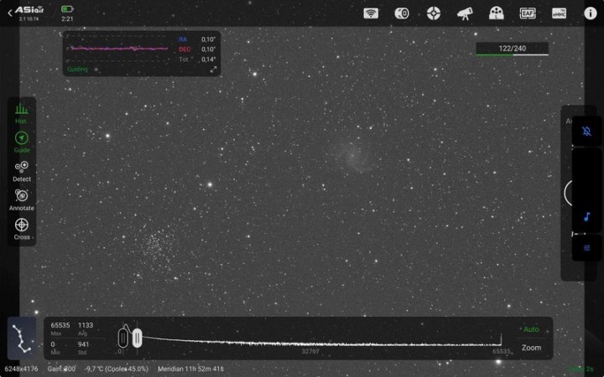
Task: Open the main camera settings icon
Action: 402,13
